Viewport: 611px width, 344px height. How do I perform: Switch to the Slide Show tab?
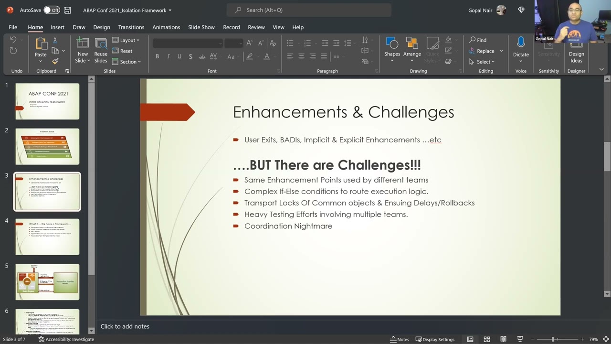coord(201,27)
